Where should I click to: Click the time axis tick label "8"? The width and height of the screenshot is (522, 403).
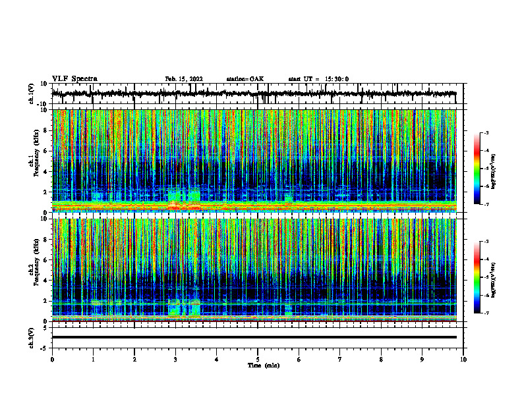(381, 360)
